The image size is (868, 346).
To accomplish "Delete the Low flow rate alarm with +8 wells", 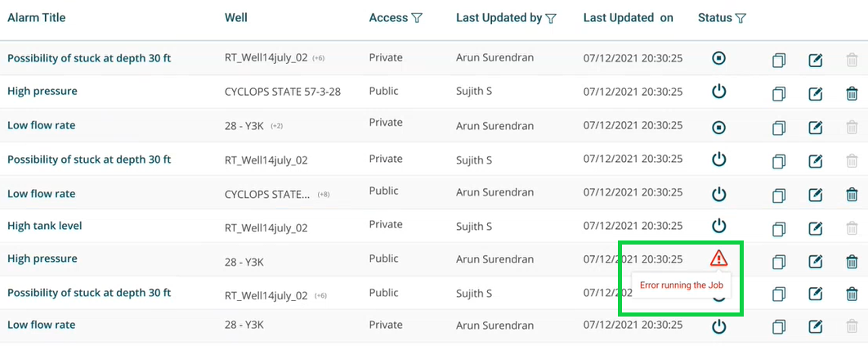I will click(x=852, y=195).
